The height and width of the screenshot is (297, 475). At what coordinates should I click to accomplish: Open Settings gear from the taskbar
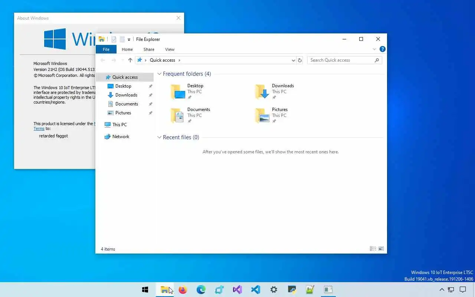(x=273, y=290)
